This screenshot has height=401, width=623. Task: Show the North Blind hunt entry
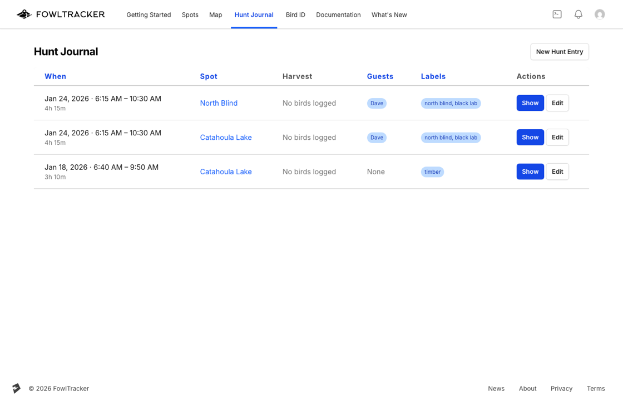click(530, 103)
